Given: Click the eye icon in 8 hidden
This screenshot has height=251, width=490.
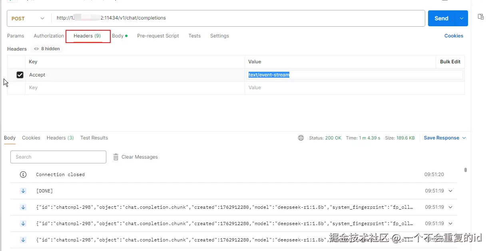Looking at the screenshot, I should (x=36, y=49).
